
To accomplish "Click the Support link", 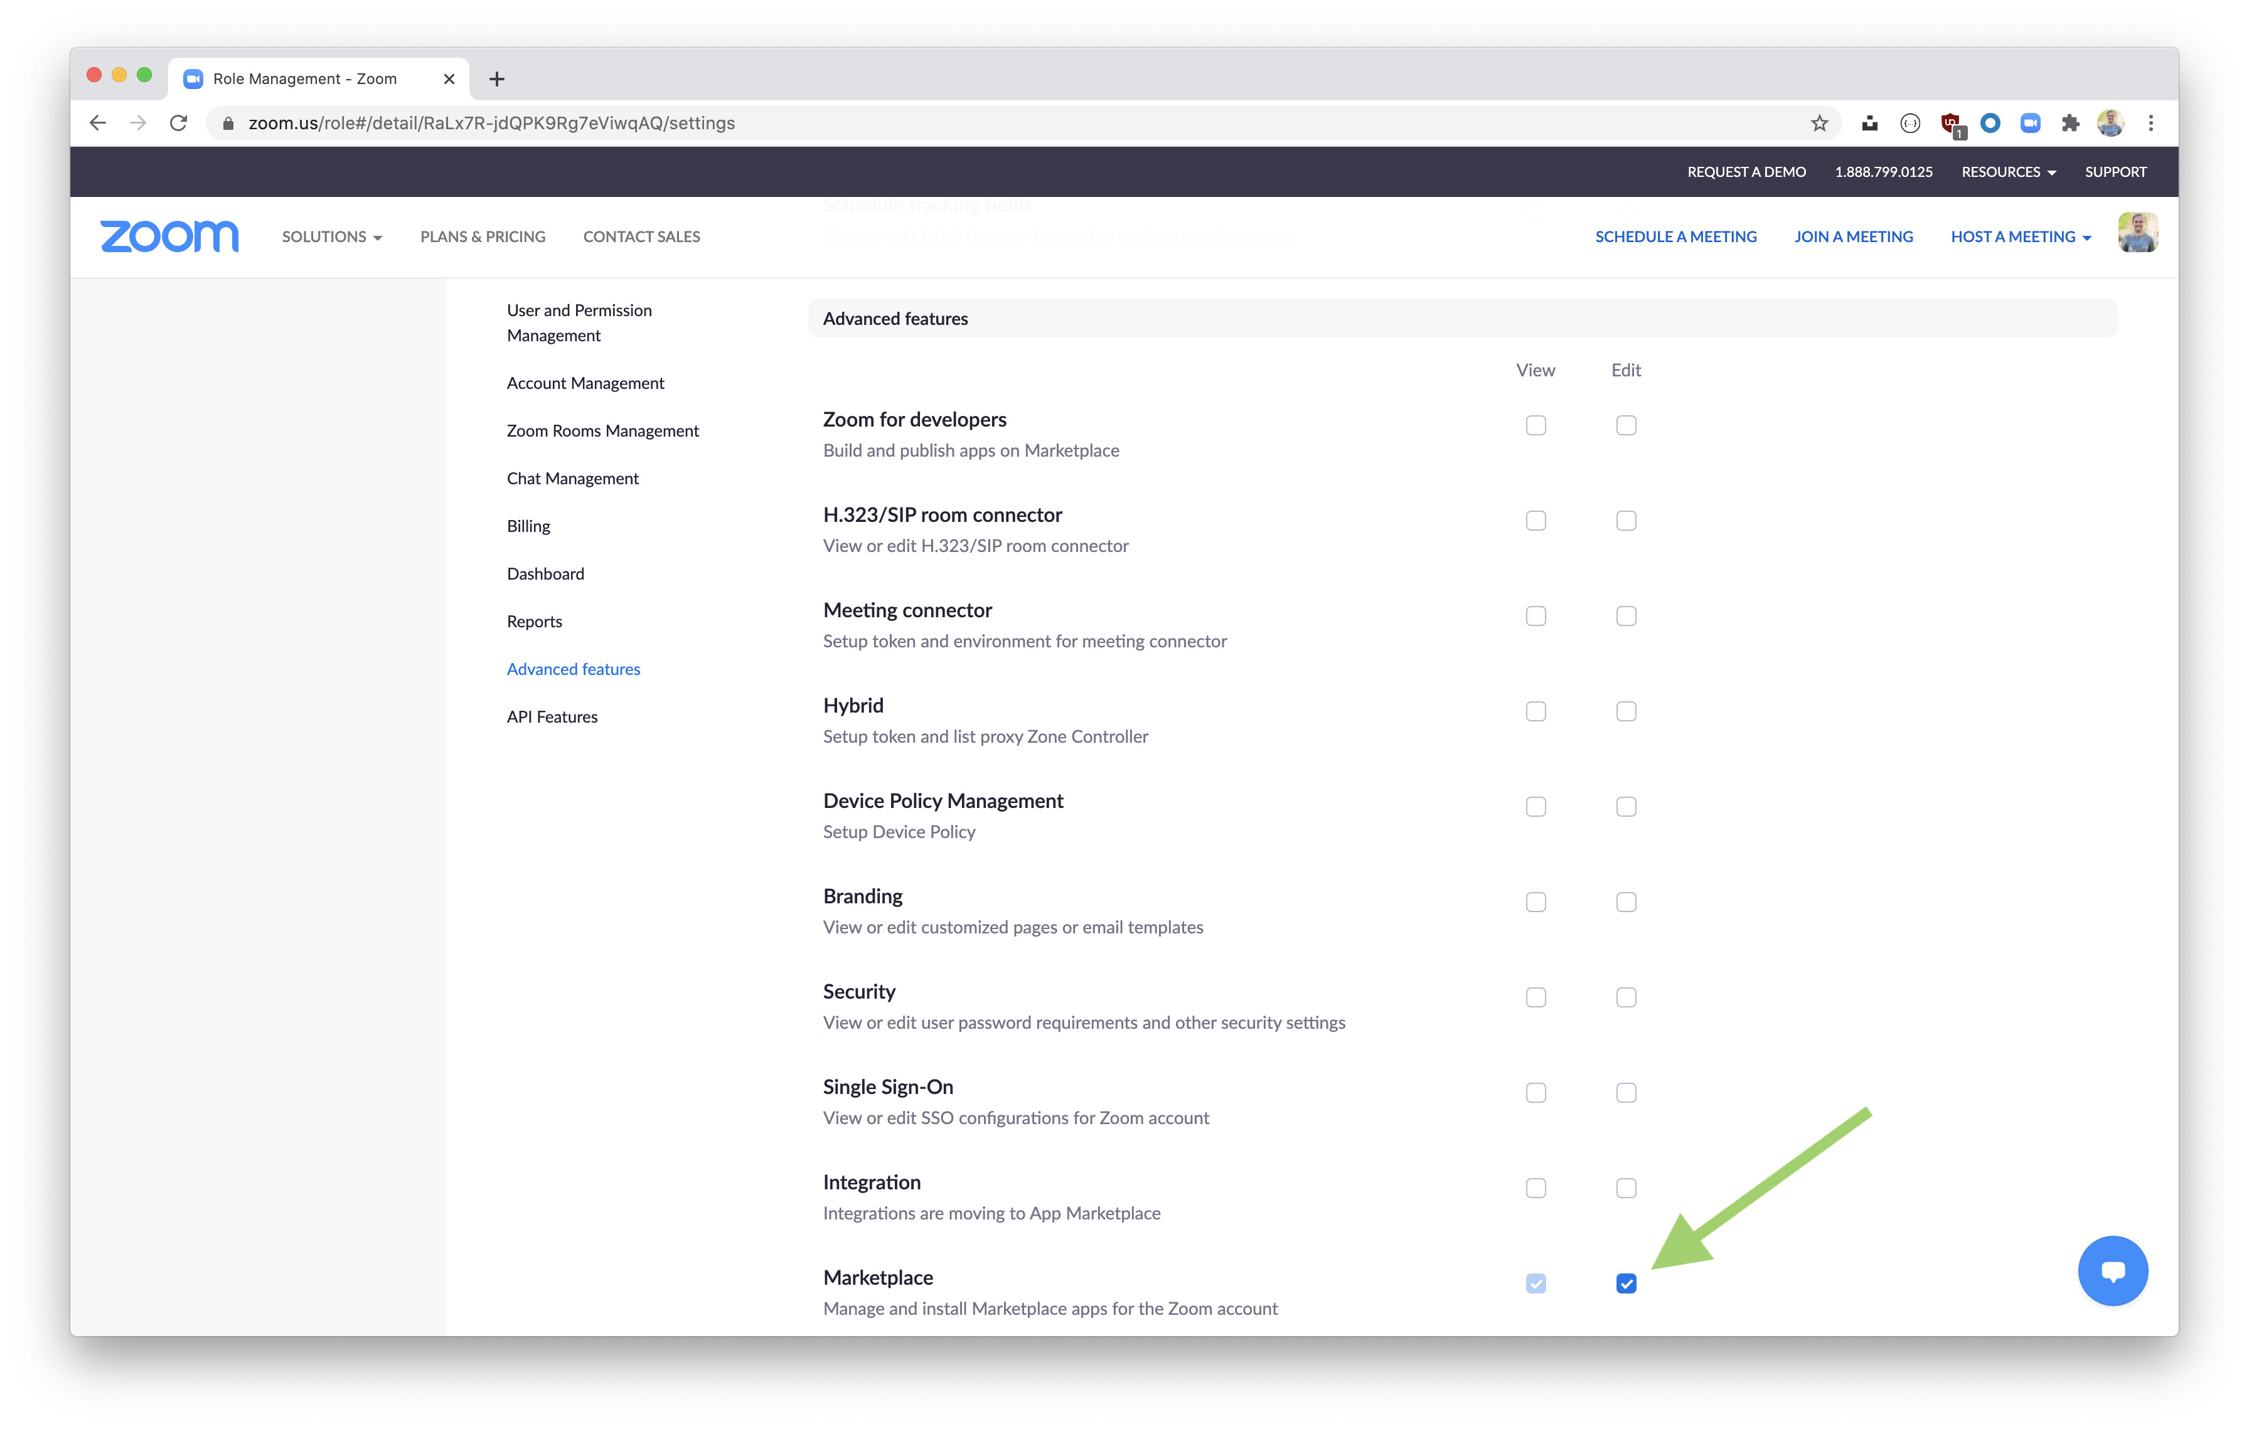I will pos(2115,172).
